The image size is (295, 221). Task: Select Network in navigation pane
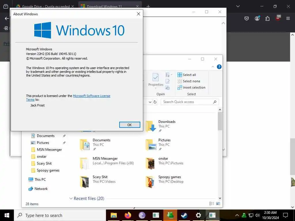(41, 189)
